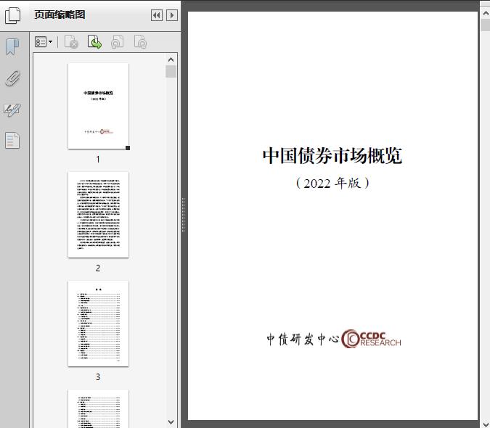The height and width of the screenshot is (428, 490).
Task: Click the thumbnail panel scroll-down arrow
Action: pos(171,422)
